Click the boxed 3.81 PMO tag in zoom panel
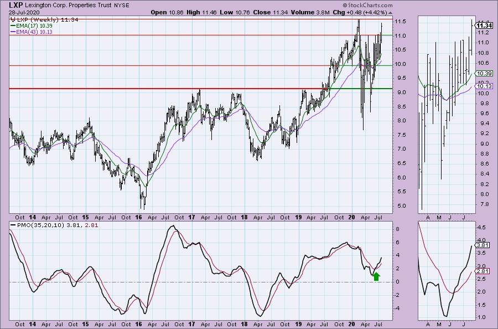The width and height of the screenshot is (498, 329). click(x=483, y=245)
